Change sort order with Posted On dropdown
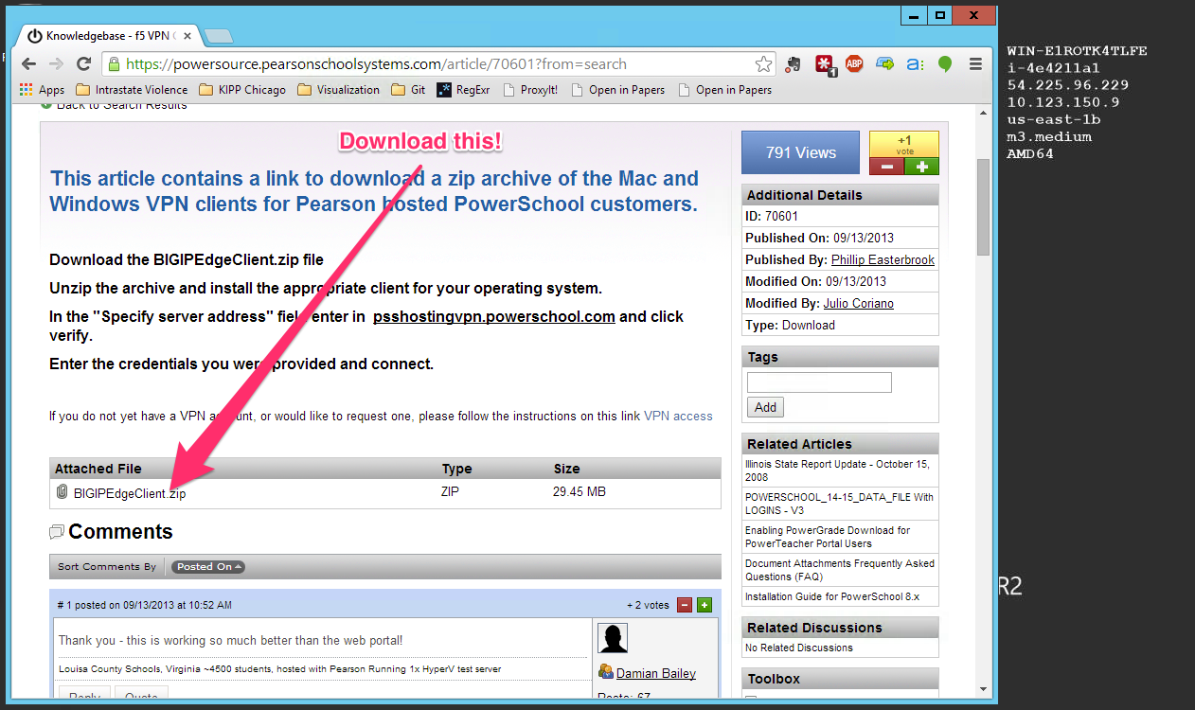Screen dimensions: 1195x710 [208, 567]
